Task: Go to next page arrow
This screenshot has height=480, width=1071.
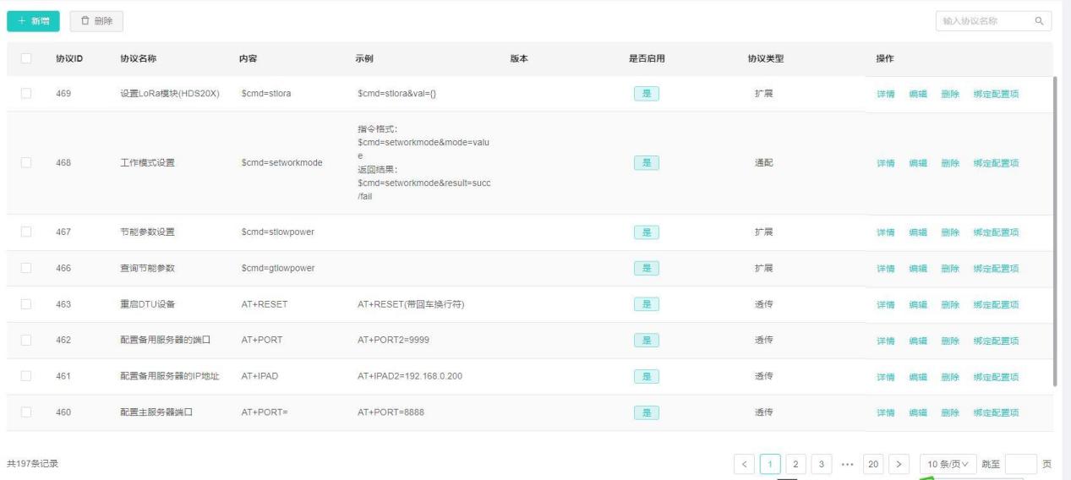Action: [899, 464]
